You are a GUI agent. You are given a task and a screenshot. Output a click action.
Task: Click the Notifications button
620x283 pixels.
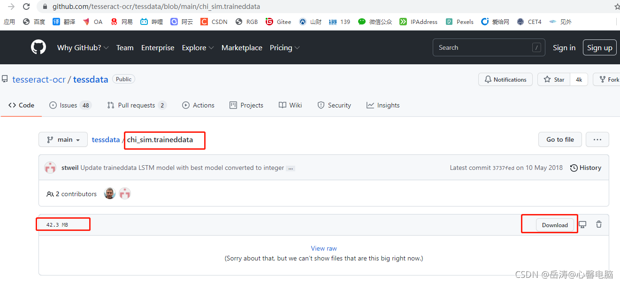click(505, 79)
